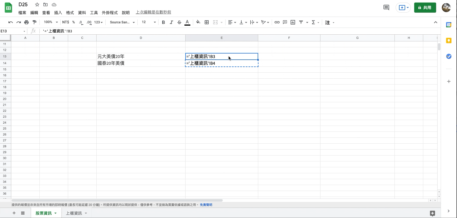This screenshot has height=218, width=457.
Task: Open the 查看 menu
Action: click(x=46, y=13)
